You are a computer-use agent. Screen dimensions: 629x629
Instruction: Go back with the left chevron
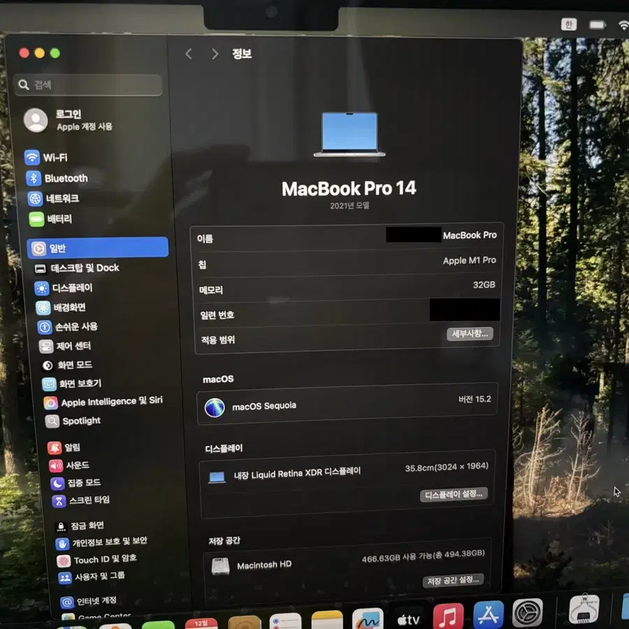[x=189, y=54]
